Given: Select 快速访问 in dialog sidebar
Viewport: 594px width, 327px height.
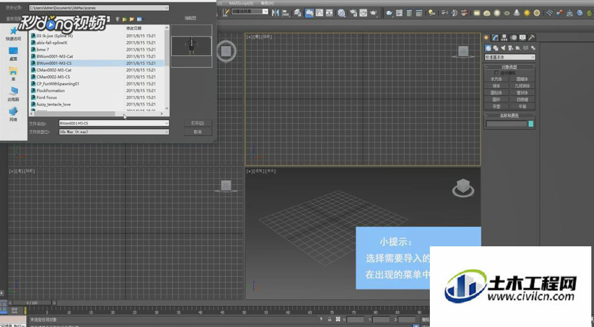Looking at the screenshot, I should click(x=13, y=34).
